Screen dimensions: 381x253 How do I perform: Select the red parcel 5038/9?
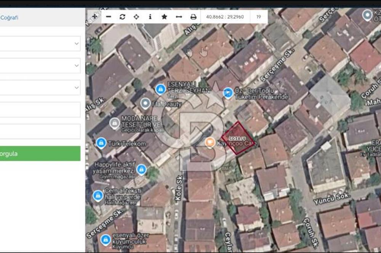pos(238,138)
